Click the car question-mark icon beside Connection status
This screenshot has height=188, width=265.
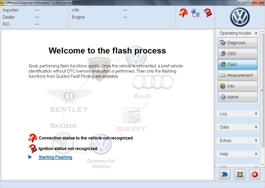coord(32,138)
